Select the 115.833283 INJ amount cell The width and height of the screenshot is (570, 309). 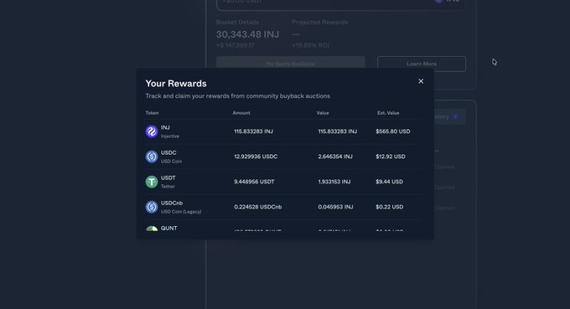coord(253,131)
